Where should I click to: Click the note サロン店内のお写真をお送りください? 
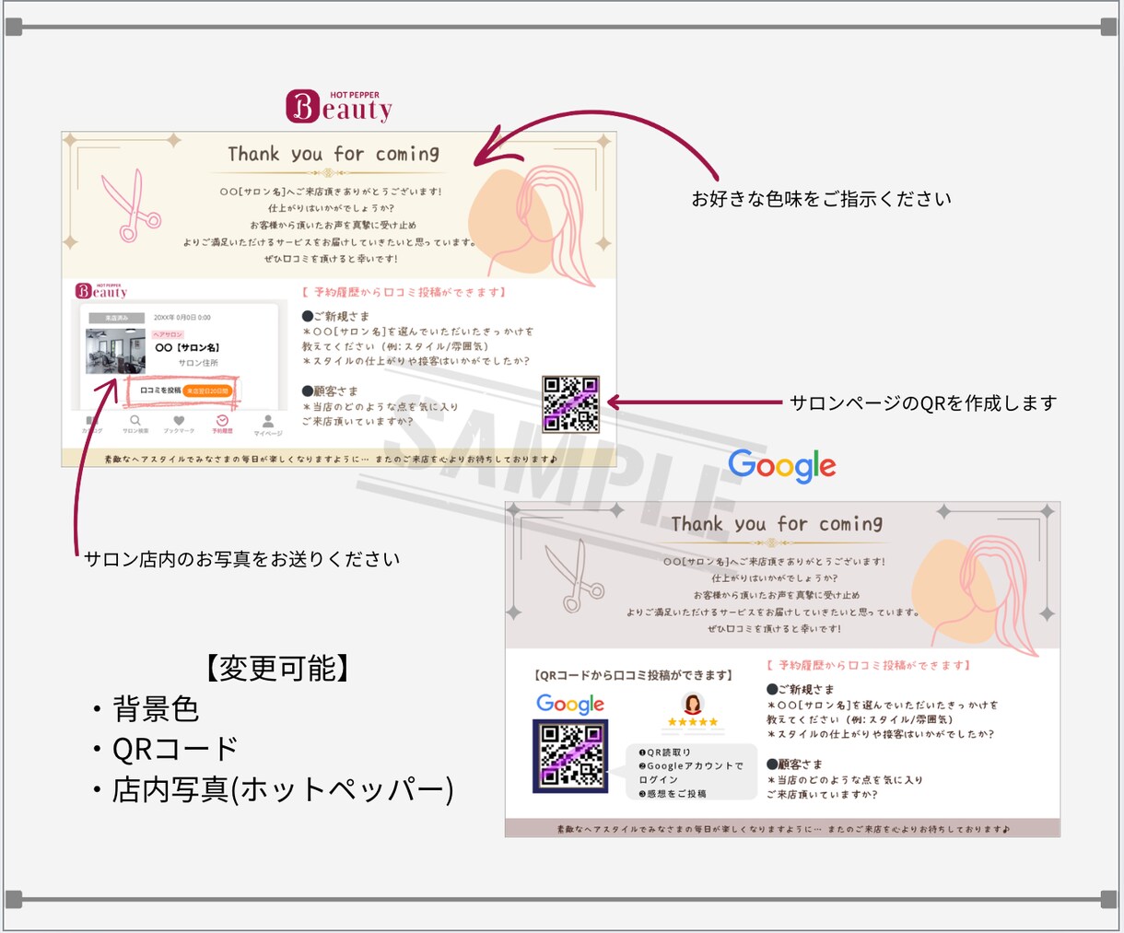point(241,559)
